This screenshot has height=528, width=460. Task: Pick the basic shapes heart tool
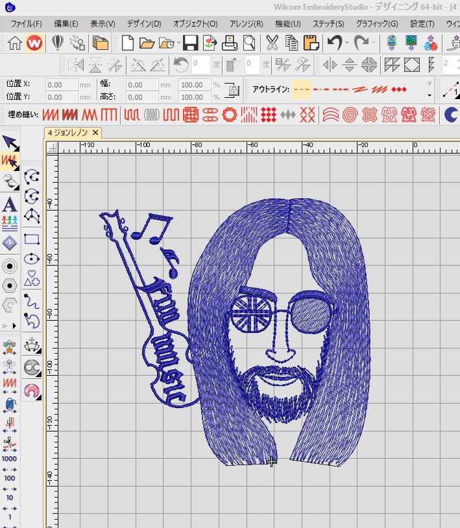pos(32,278)
